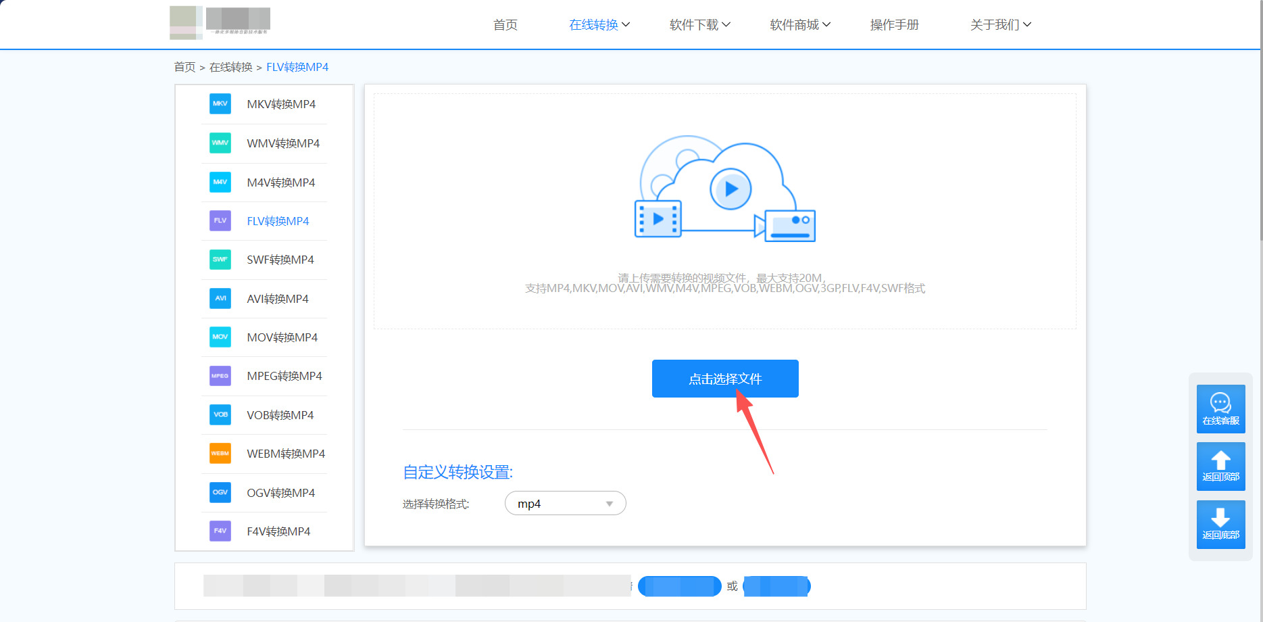
Task: Expand the 软件商城 navigation menu
Action: 800,25
